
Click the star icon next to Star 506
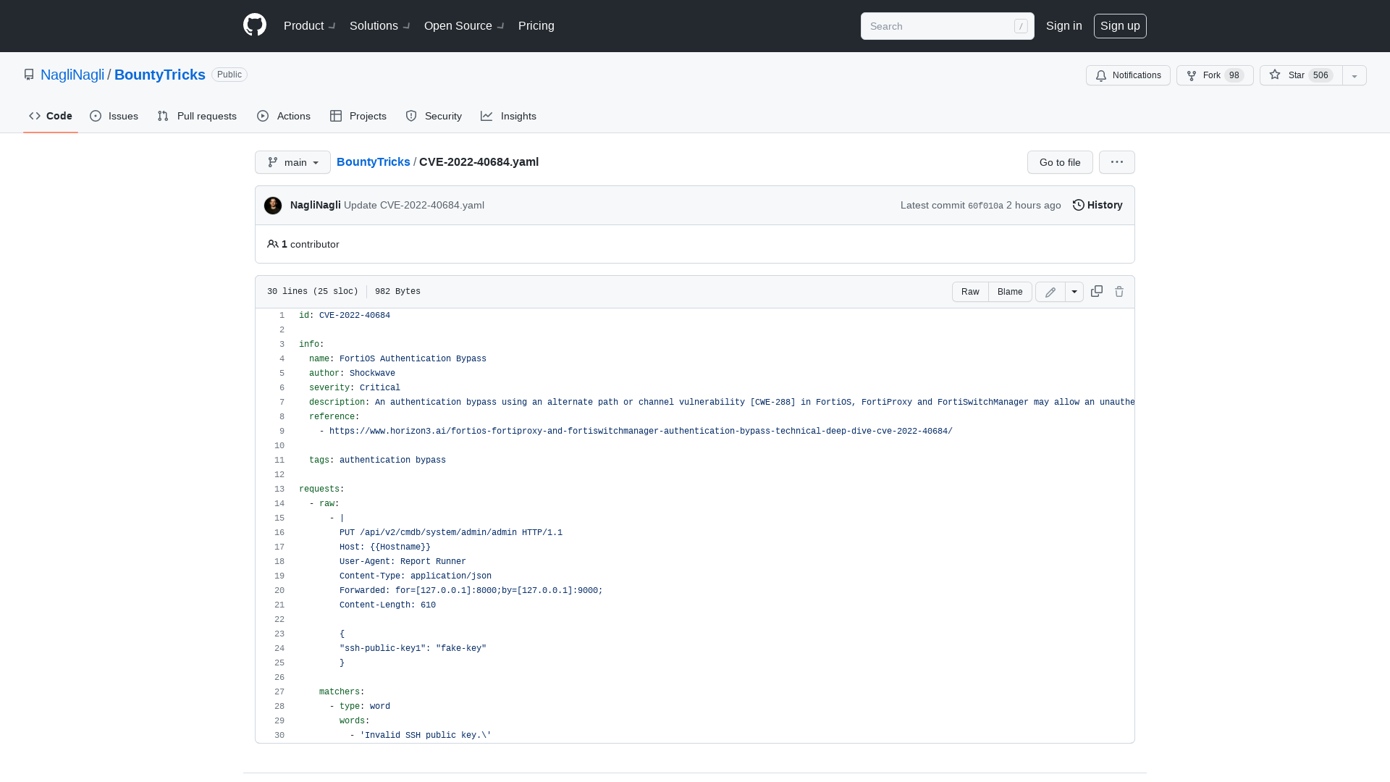coord(1276,75)
